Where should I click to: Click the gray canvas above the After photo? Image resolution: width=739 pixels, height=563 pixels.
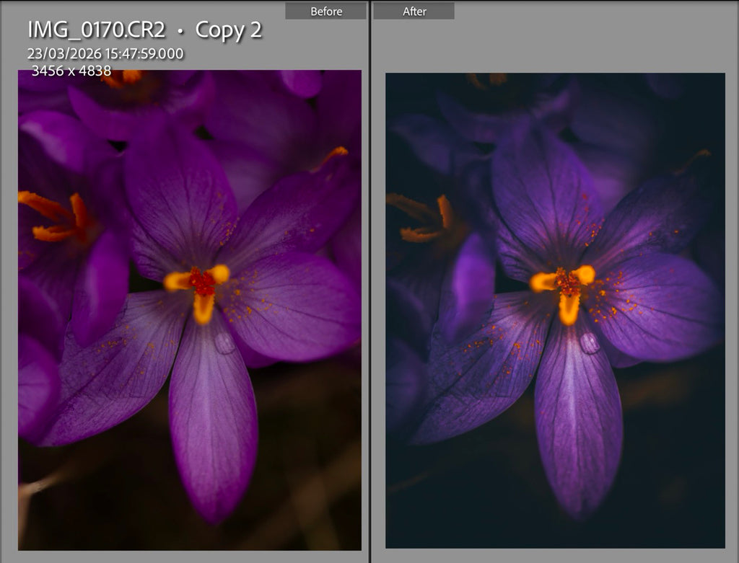tap(589, 45)
